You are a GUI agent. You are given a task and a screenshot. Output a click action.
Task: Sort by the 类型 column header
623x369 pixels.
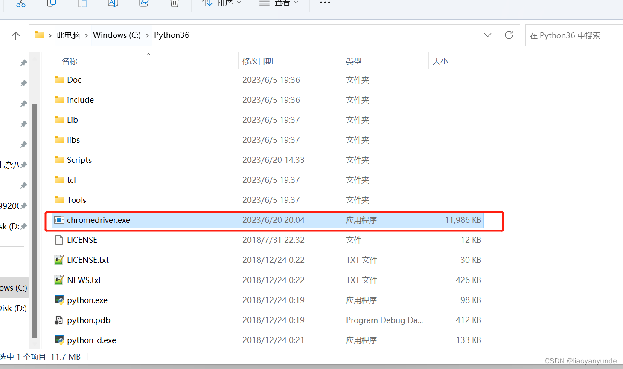pos(354,61)
